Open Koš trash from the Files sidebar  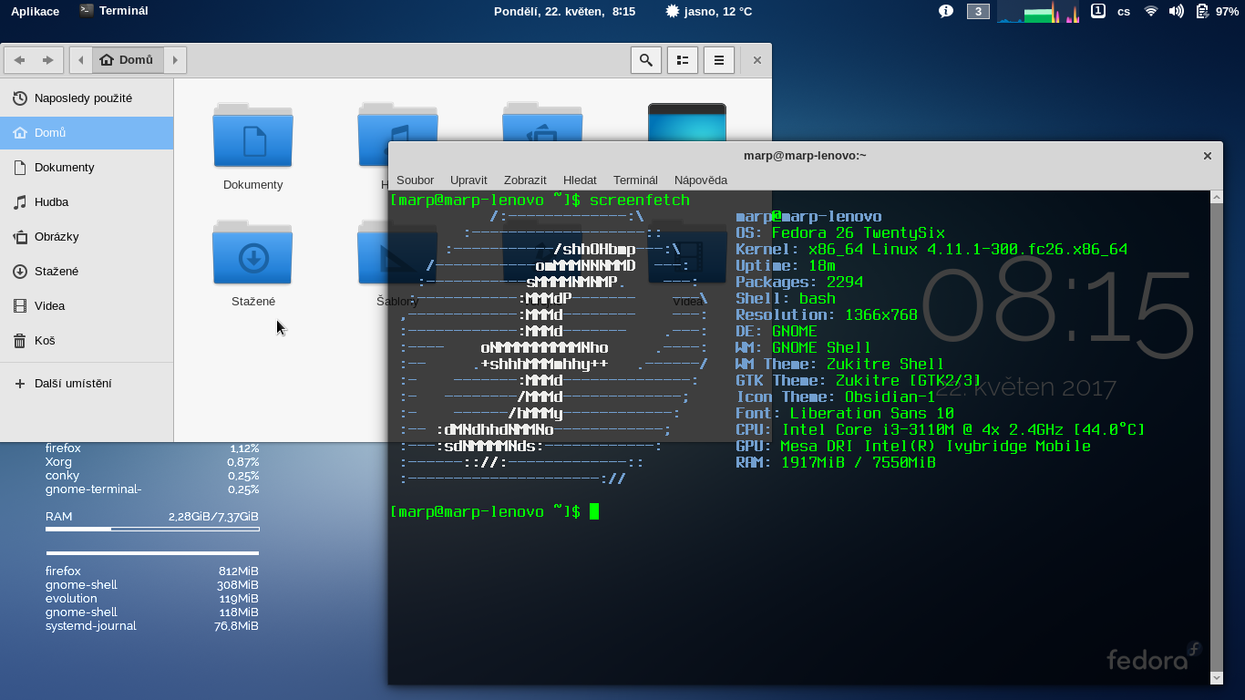(87, 340)
